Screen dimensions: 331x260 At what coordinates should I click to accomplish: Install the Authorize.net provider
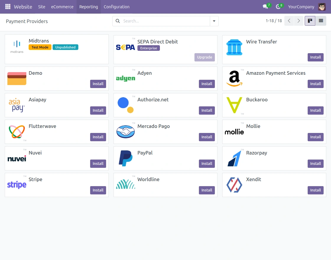207,110
